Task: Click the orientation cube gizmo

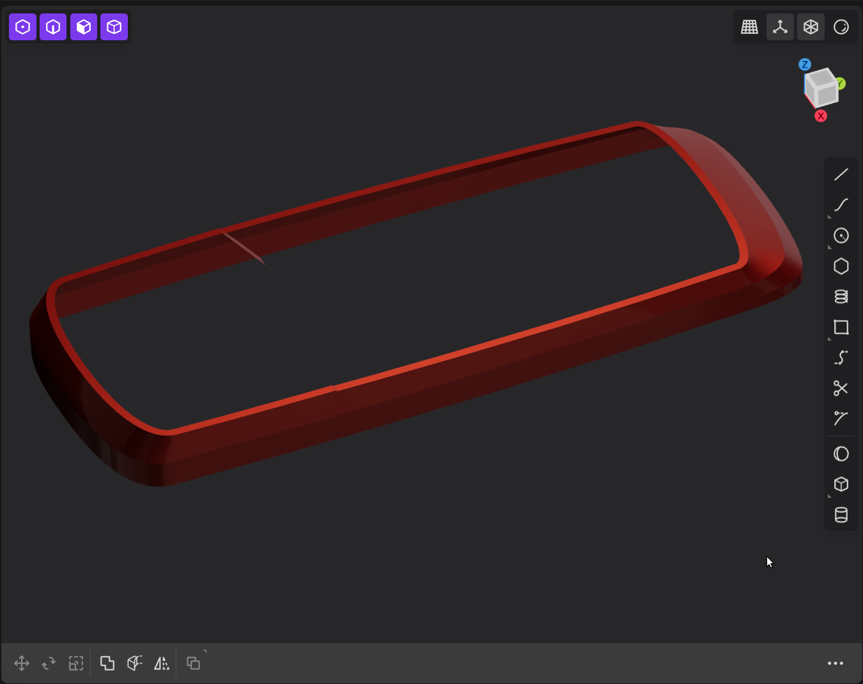Action: pyautogui.click(x=821, y=88)
